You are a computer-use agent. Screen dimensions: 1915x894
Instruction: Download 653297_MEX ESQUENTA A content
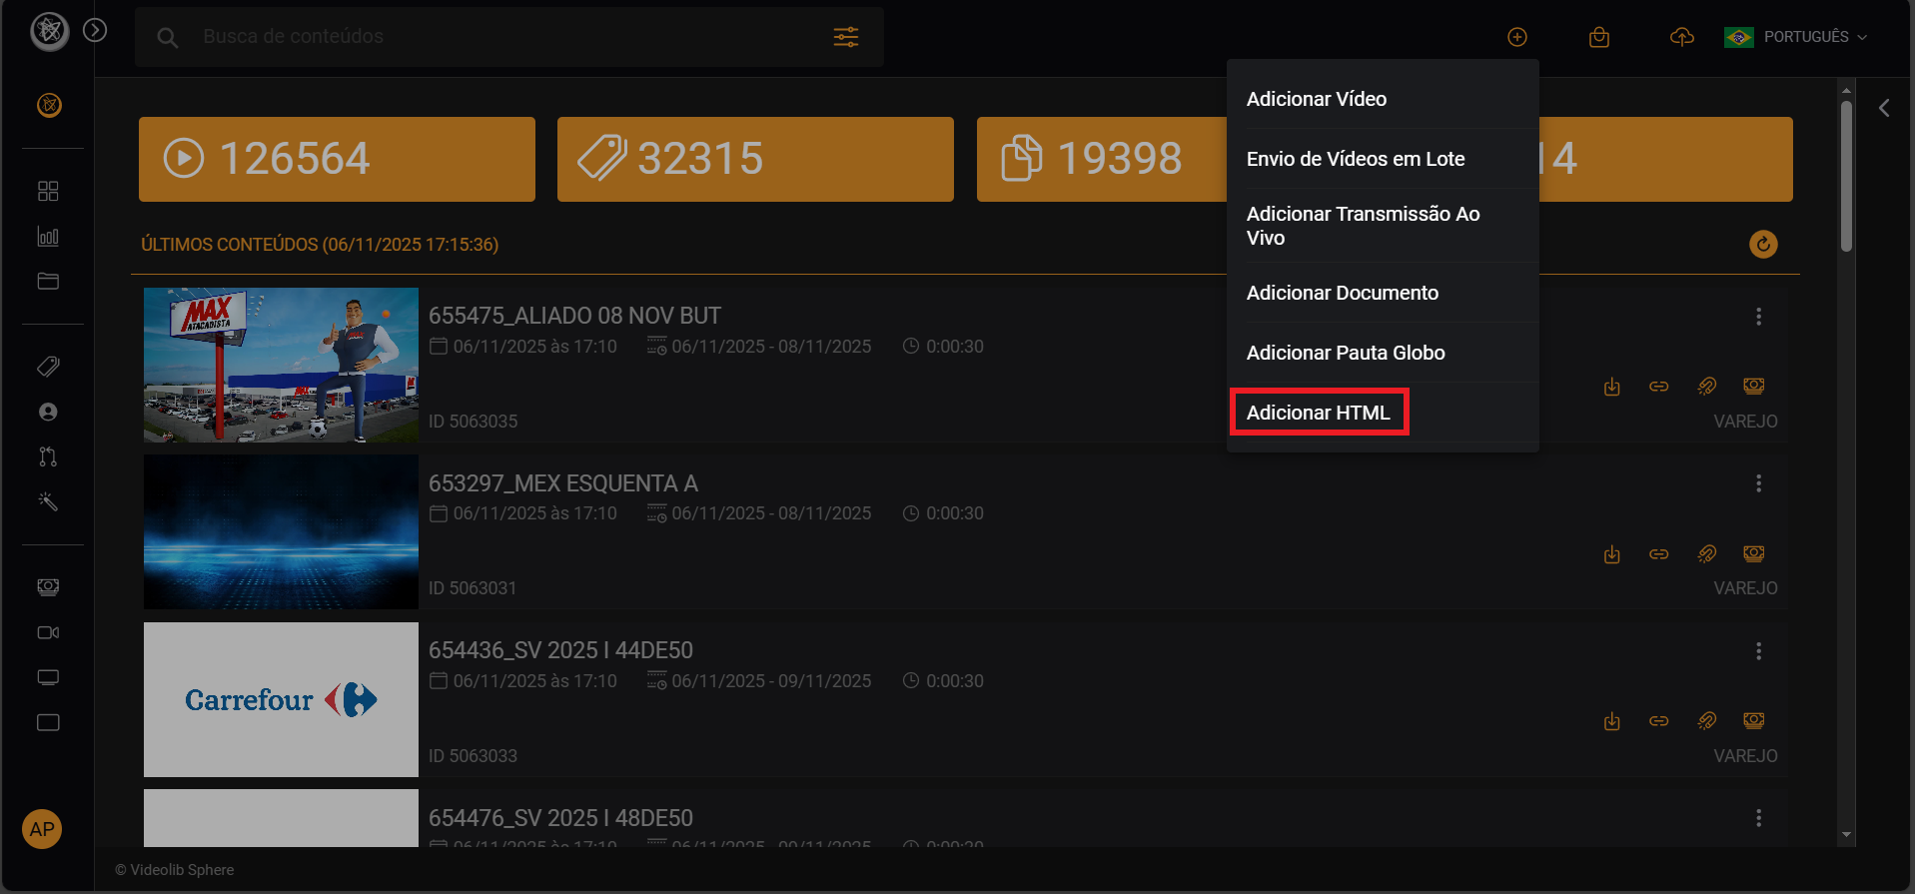point(1611,554)
